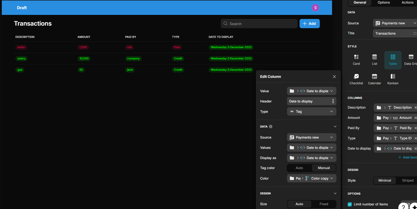Close the Edit Column panel

click(x=334, y=77)
